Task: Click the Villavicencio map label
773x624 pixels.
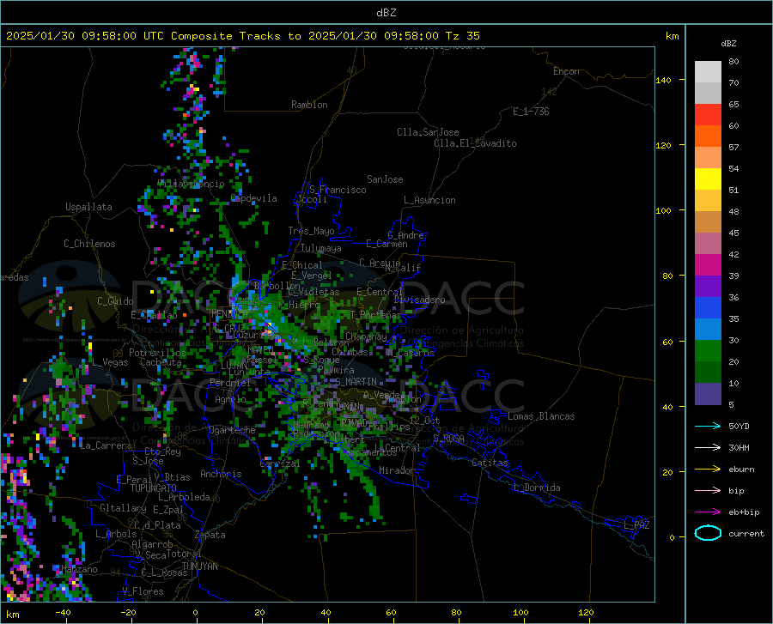Action: pos(191,184)
